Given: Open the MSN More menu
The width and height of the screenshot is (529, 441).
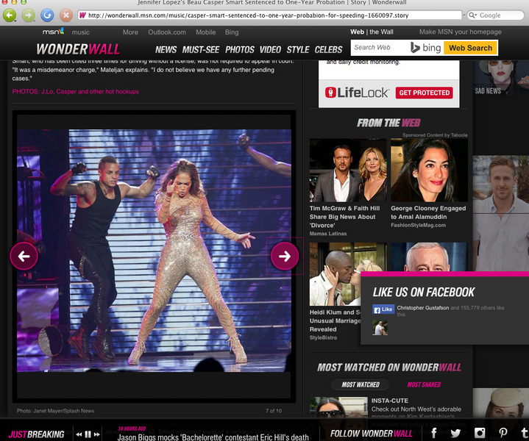Looking at the screenshot, I should [x=130, y=32].
